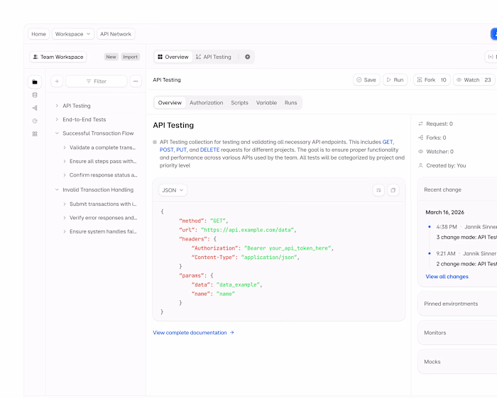Open the collections folder icon in sidebar

point(35,82)
